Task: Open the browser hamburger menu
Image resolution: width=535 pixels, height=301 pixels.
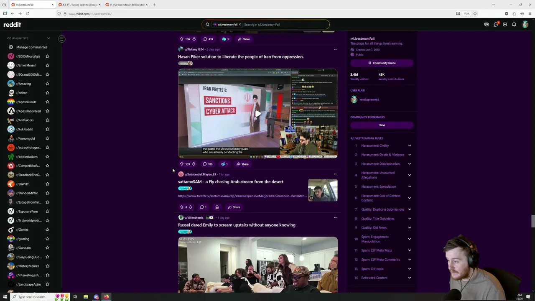Action: coord(530,13)
